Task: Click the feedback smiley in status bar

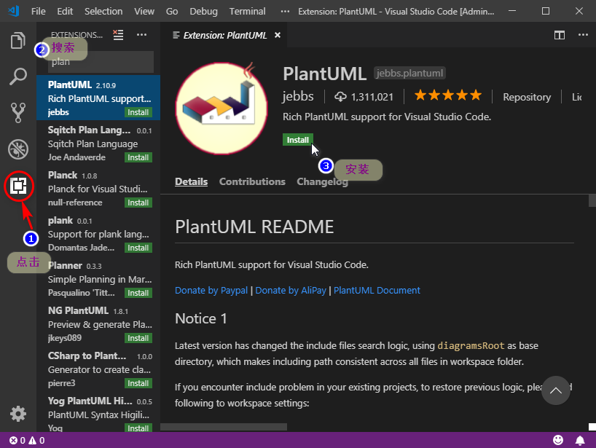Action: [557, 440]
